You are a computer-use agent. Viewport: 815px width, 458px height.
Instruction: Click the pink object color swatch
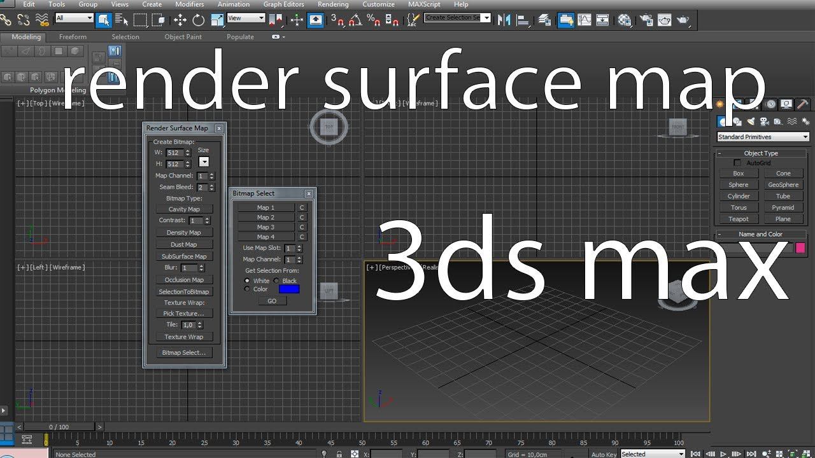coord(800,248)
